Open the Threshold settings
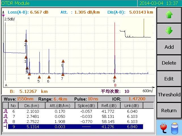 tap(169, 95)
